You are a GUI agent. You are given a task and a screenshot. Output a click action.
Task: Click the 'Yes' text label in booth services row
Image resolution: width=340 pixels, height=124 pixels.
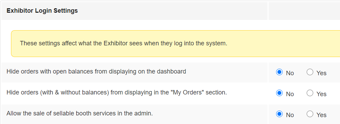(321, 115)
